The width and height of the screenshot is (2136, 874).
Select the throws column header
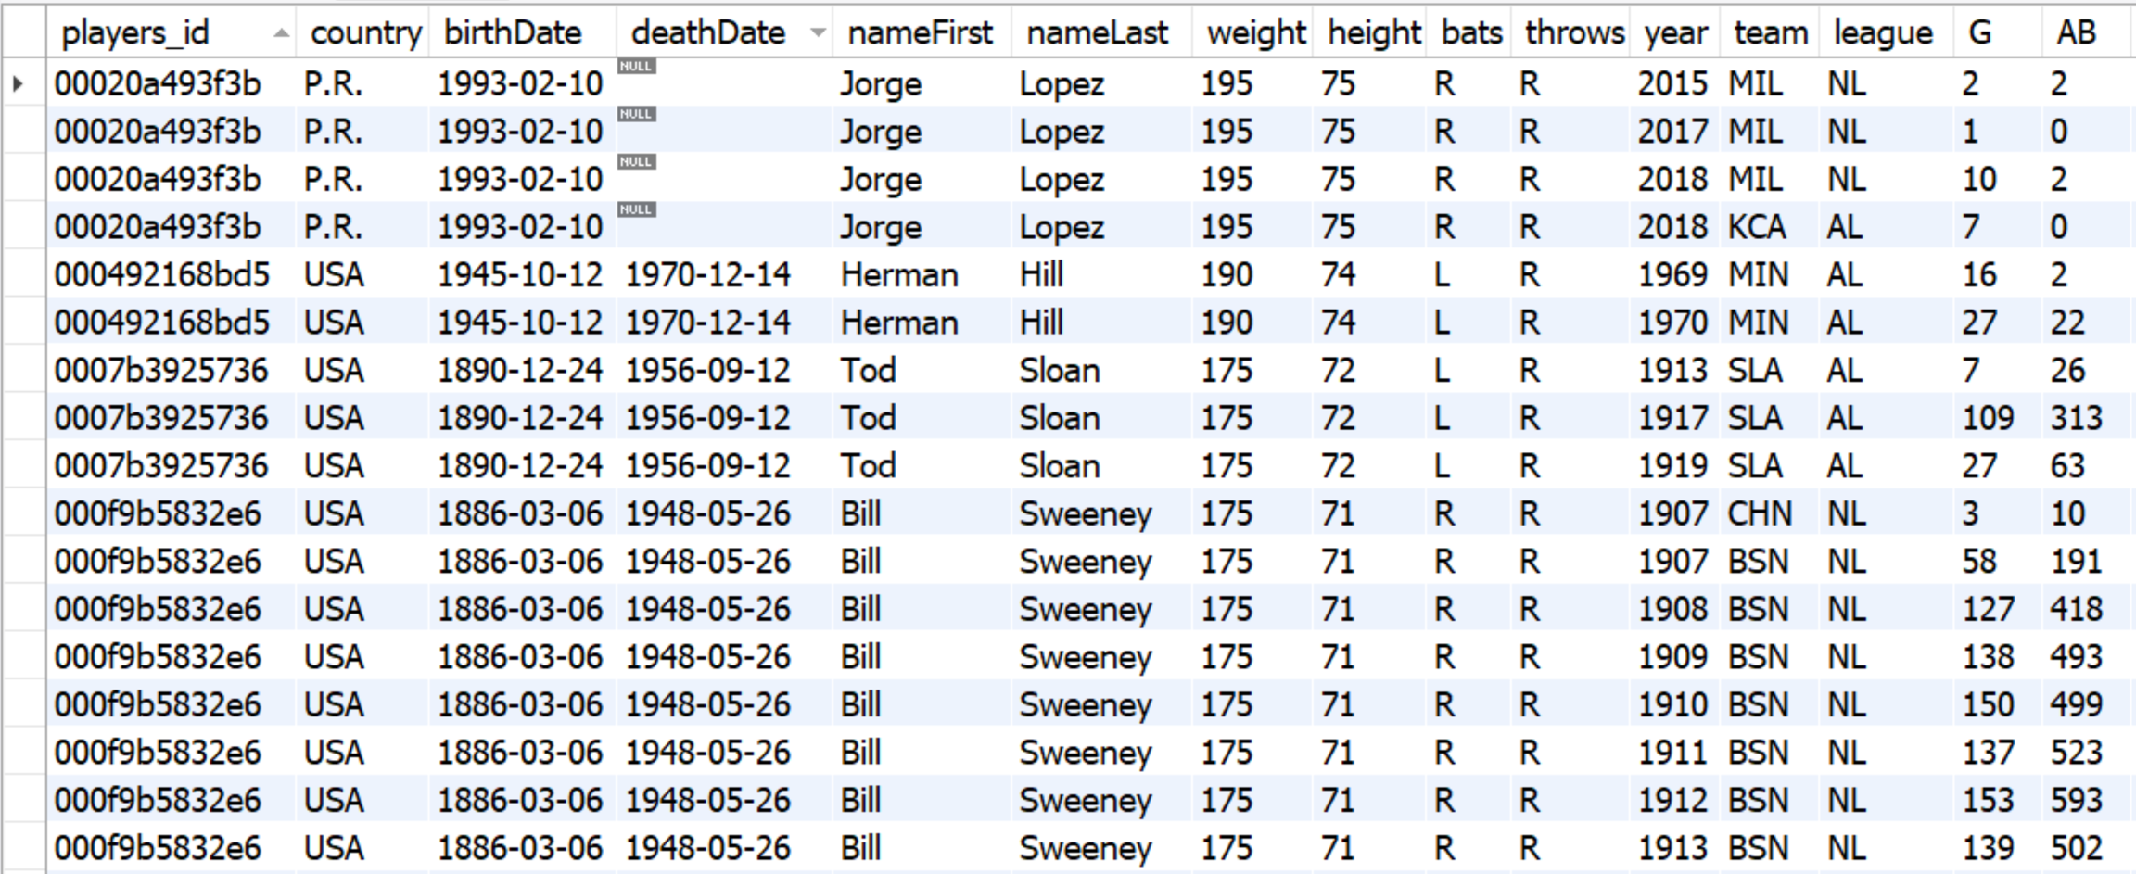coord(1574,33)
